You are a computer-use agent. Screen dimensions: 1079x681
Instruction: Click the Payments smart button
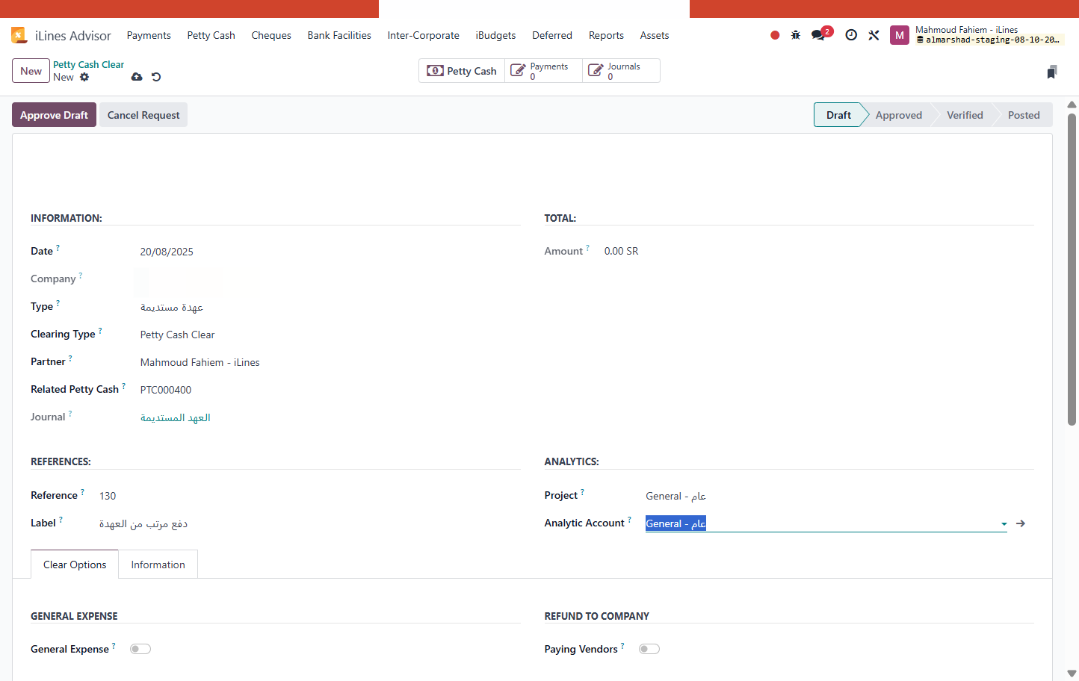coord(543,71)
